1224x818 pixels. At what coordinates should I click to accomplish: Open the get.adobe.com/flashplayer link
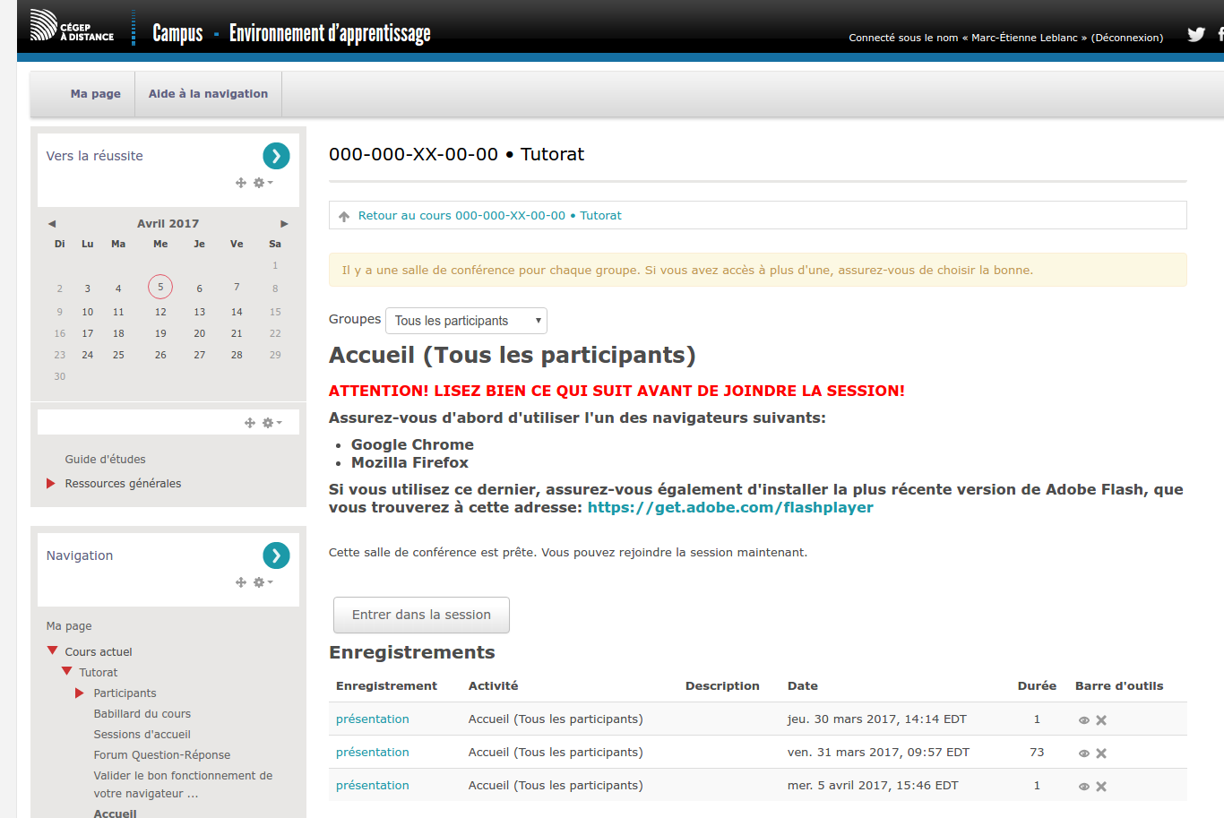pyautogui.click(x=729, y=508)
